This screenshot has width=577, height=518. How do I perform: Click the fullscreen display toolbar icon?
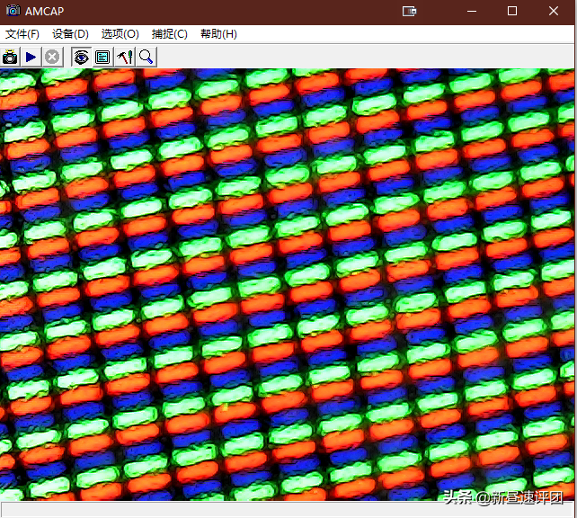(x=102, y=57)
